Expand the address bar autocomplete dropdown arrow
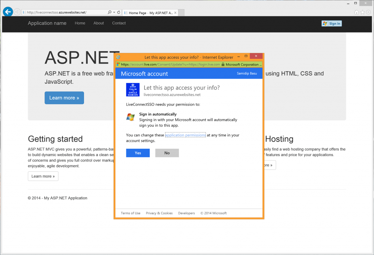The height and width of the screenshot is (255, 374). point(114,12)
